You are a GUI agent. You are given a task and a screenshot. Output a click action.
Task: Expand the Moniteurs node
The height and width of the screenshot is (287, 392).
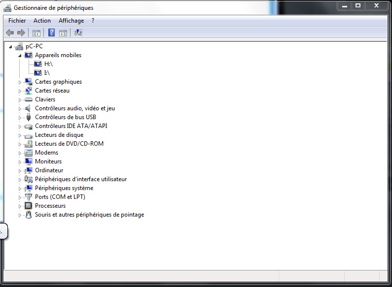20,162
